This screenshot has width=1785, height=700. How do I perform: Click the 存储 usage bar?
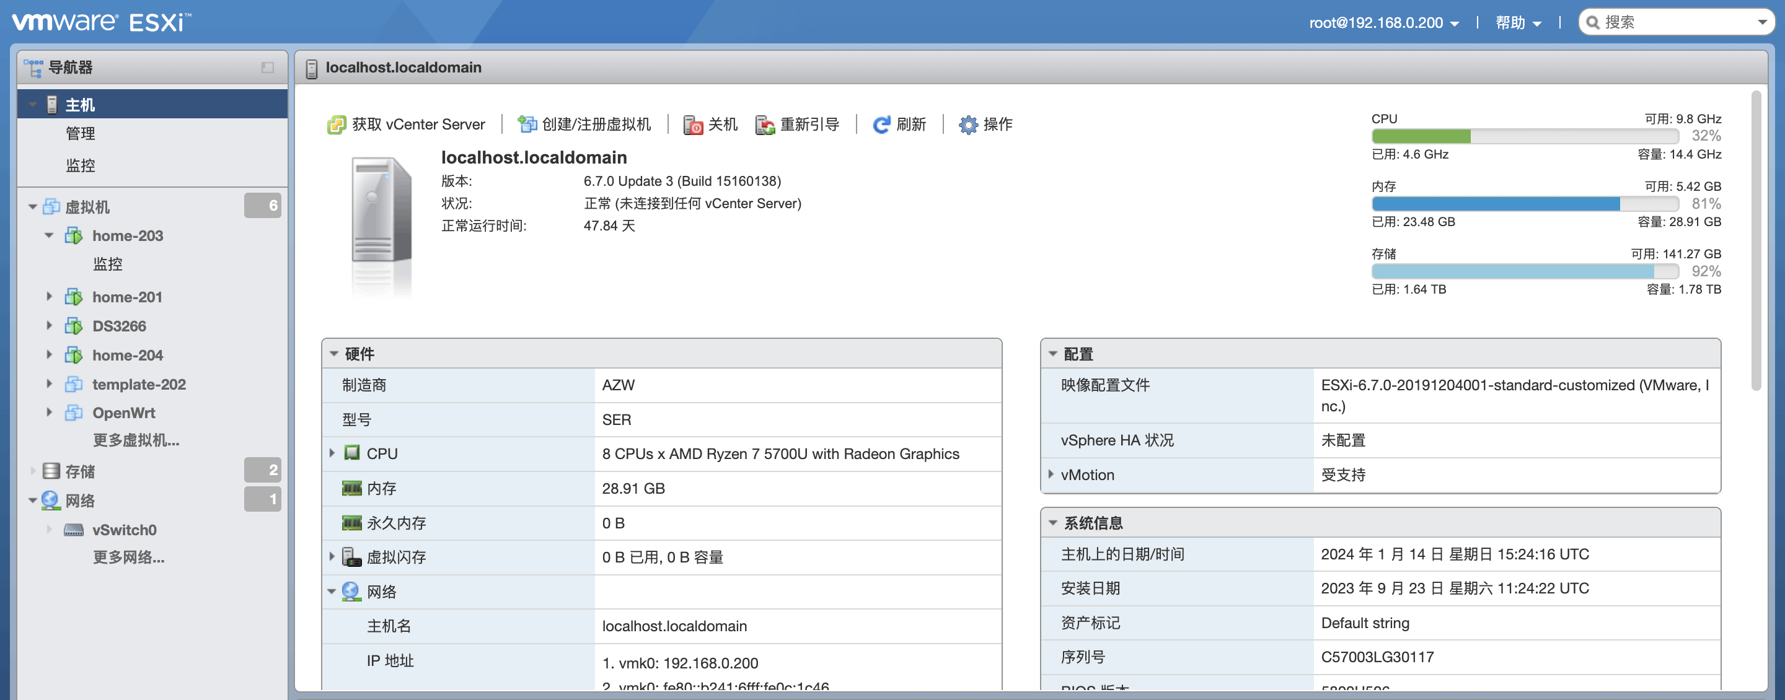(x=1525, y=271)
